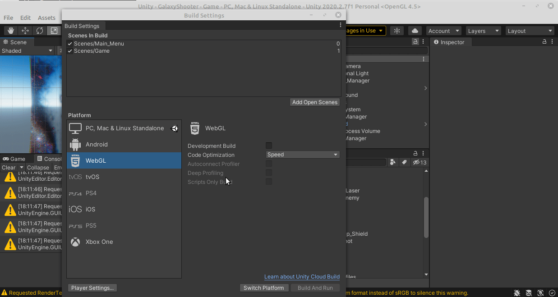
Task: Open Build Settings window kebab menu
Action: point(341,26)
